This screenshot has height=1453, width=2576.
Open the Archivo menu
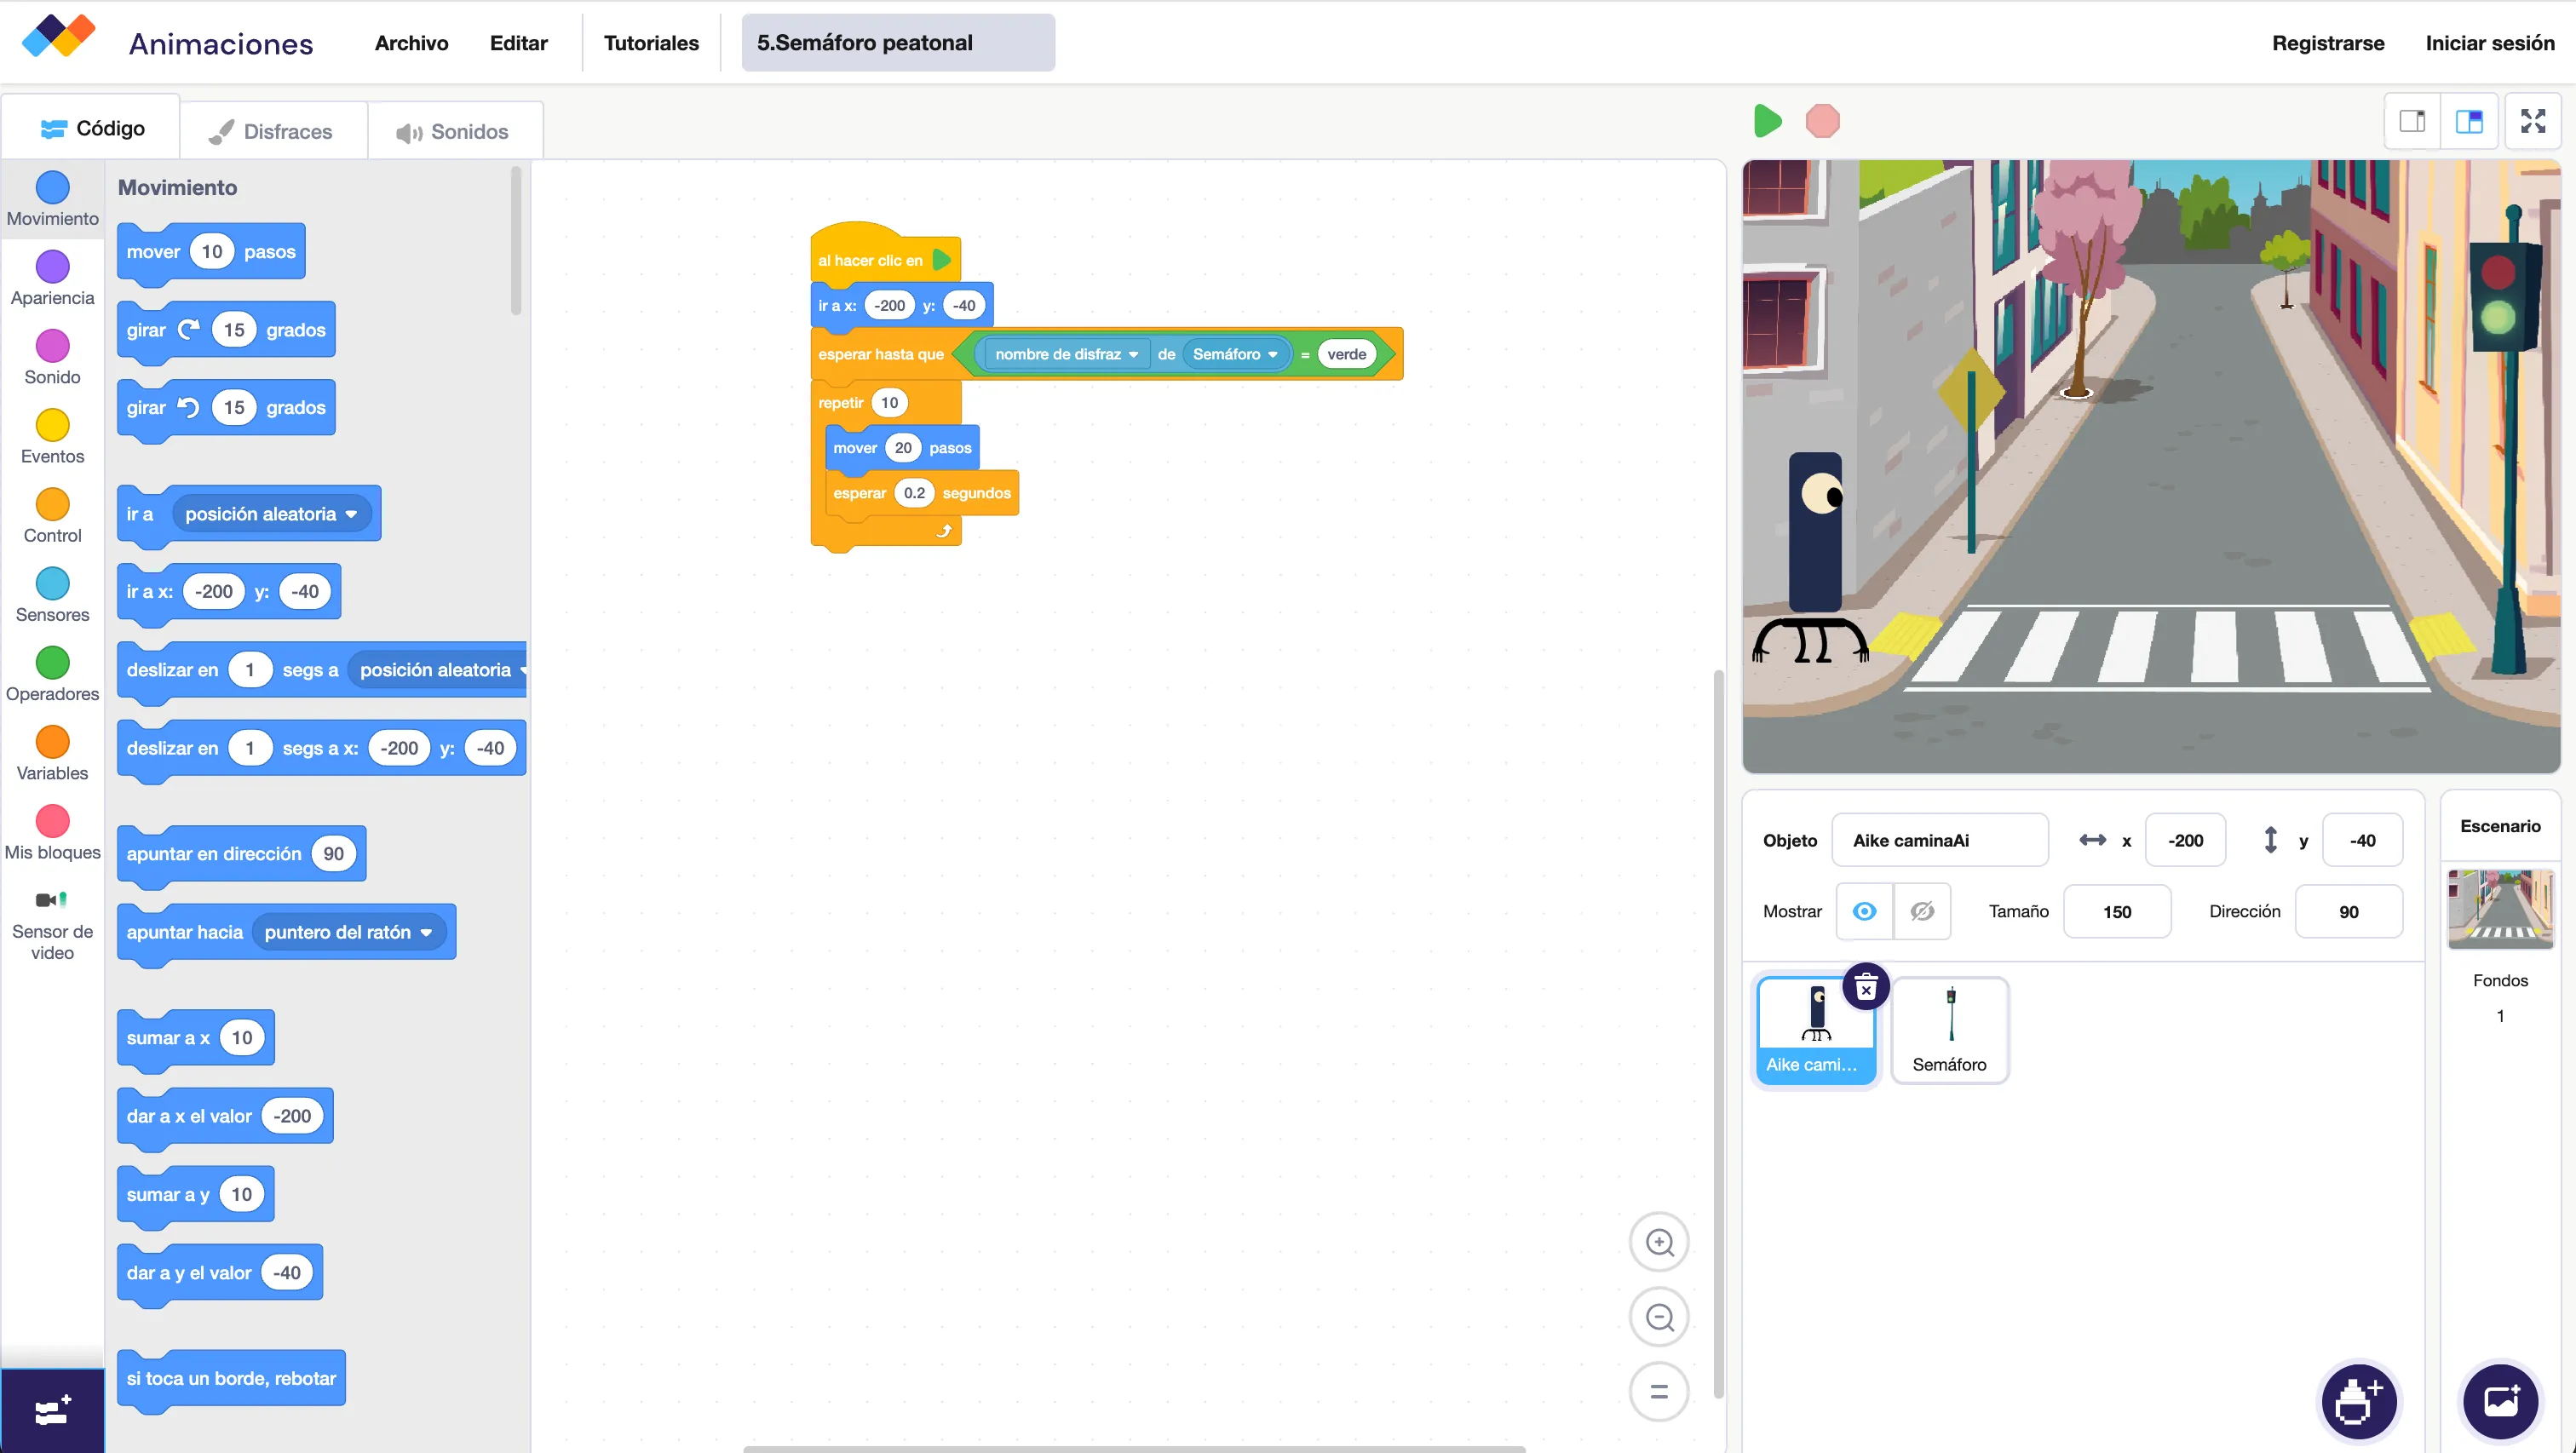411,43
